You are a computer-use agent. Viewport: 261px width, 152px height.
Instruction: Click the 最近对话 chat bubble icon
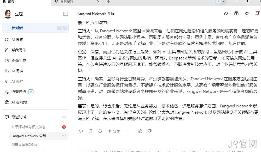point(7,117)
